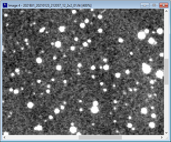
Task: Page left via track left of horizontal thumb
Action: point(42,138)
